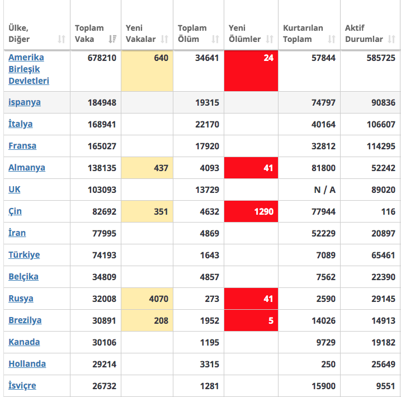Image resolution: width=401 pixels, height=397 pixels.
Task: Open the Rusya country link
Action: [21, 299]
